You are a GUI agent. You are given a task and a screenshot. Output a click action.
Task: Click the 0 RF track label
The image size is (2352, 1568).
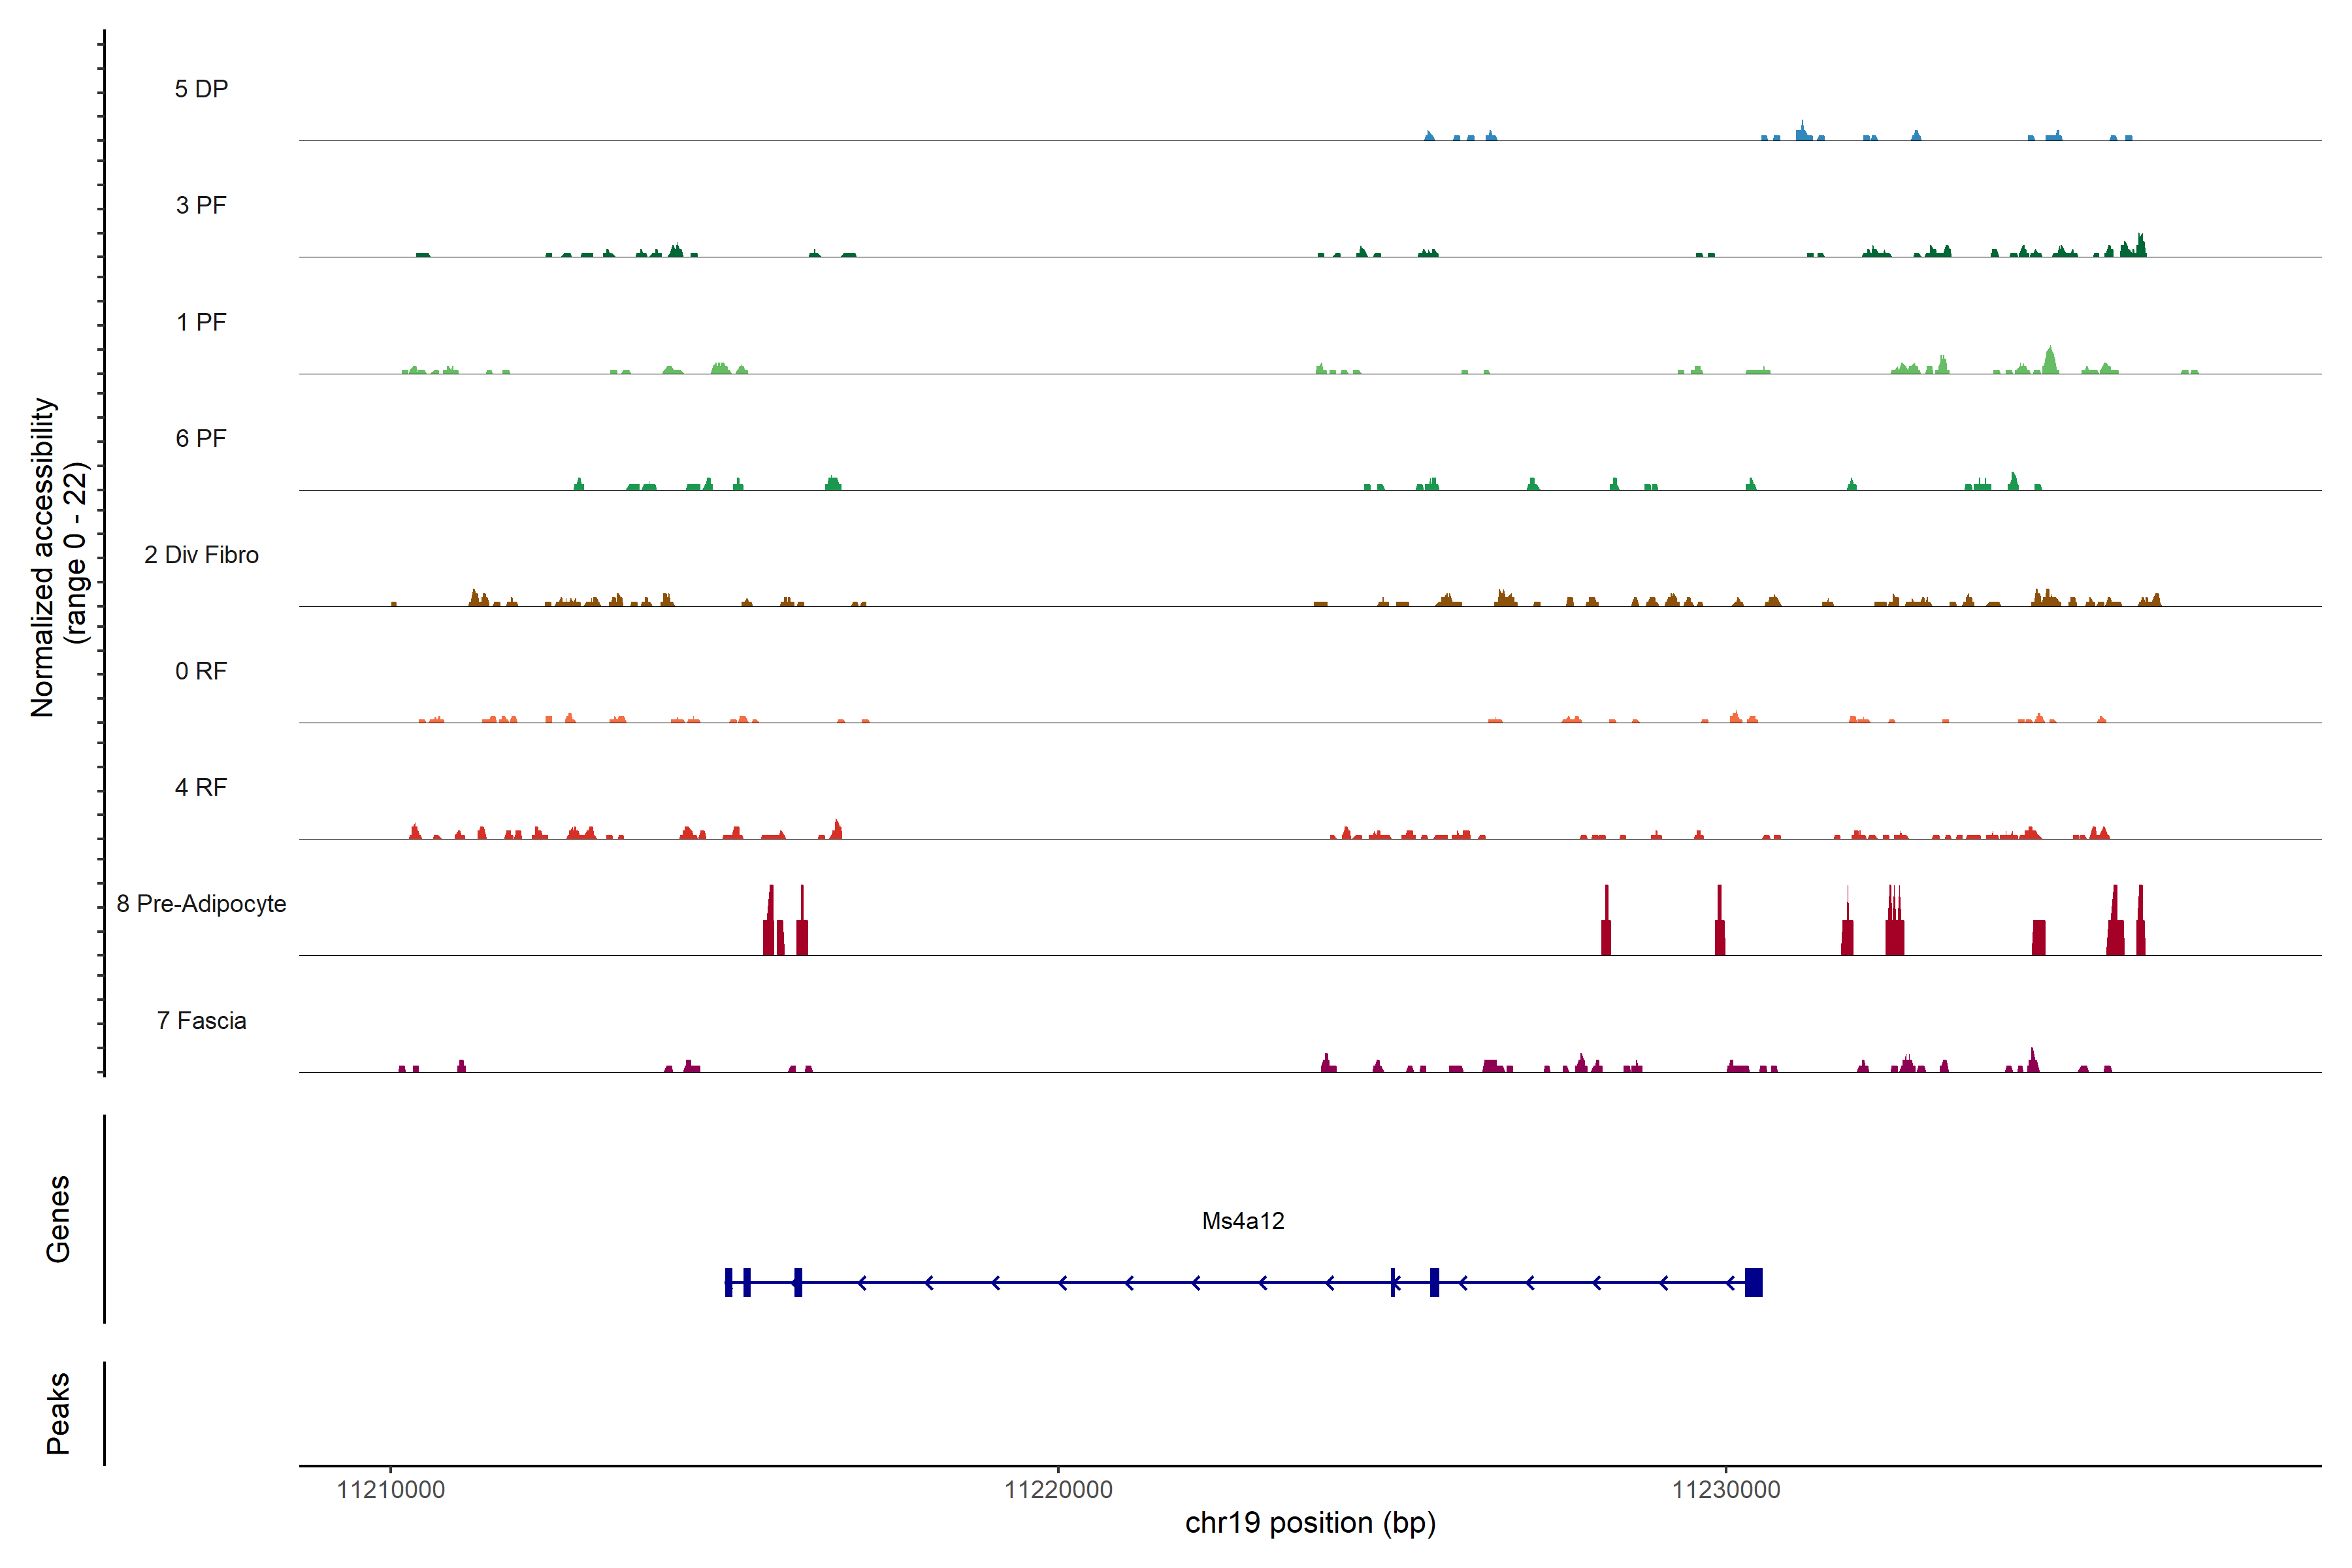tap(201, 671)
